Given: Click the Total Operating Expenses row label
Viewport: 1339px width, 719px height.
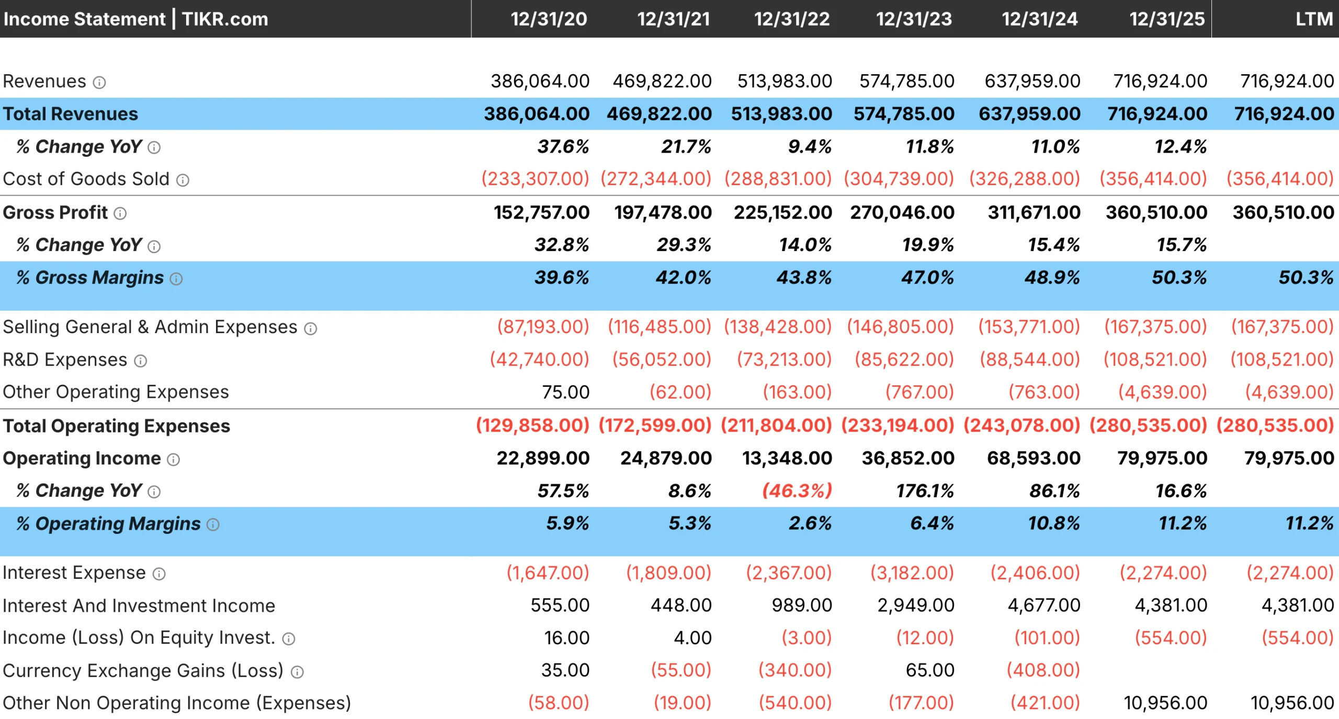Looking at the screenshot, I should pyautogui.click(x=116, y=426).
